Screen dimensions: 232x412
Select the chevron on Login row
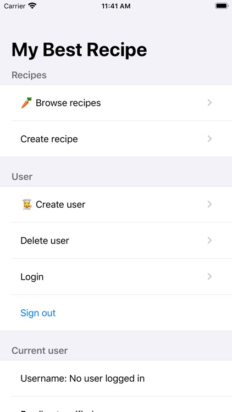pos(209,277)
